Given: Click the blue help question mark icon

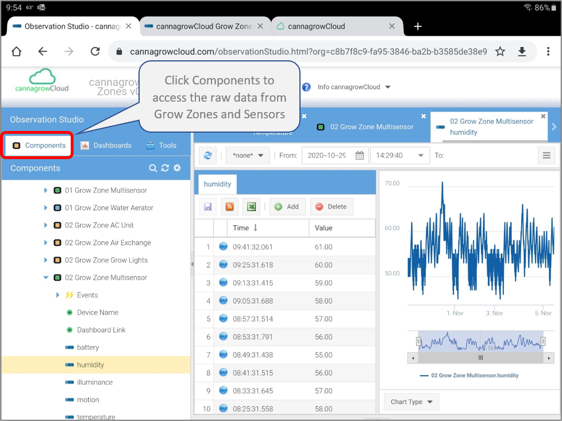Looking at the screenshot, I should pyautogui.click(x=306, y=87).
